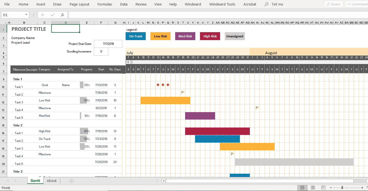This screenshot has height=191, width=368.
Task: Click the Title 2 Task 4 flag marker
Action: [x=232, y=154]
